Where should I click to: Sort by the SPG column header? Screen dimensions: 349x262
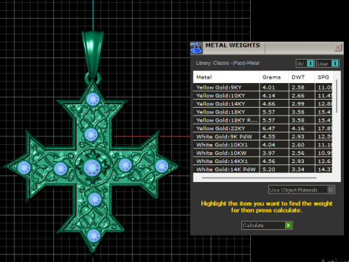(x=324, y=77)
